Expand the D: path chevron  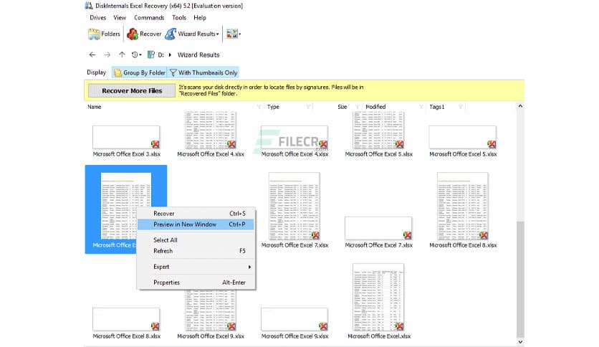170,54
